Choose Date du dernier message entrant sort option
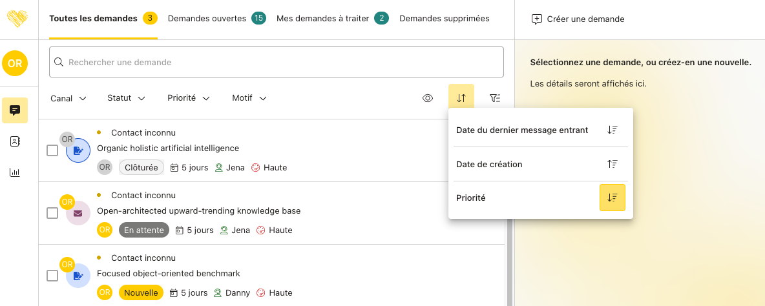 [522, 130]
